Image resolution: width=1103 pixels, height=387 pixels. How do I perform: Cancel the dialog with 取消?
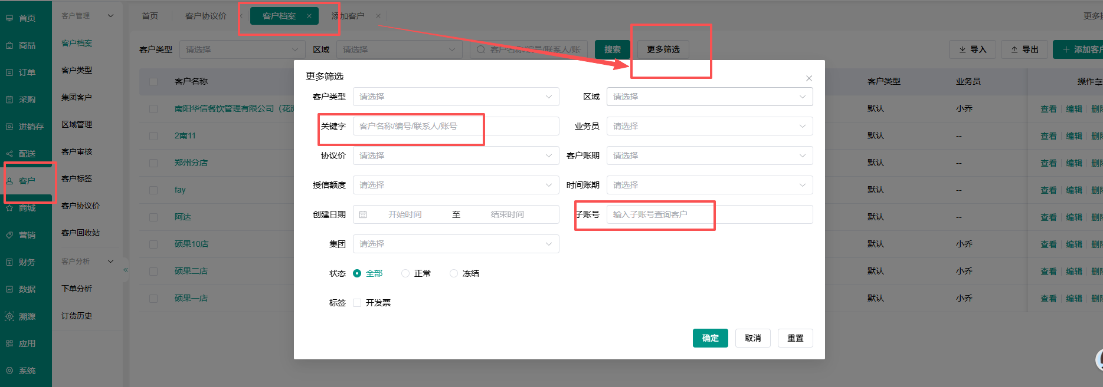tap(753, 338)
